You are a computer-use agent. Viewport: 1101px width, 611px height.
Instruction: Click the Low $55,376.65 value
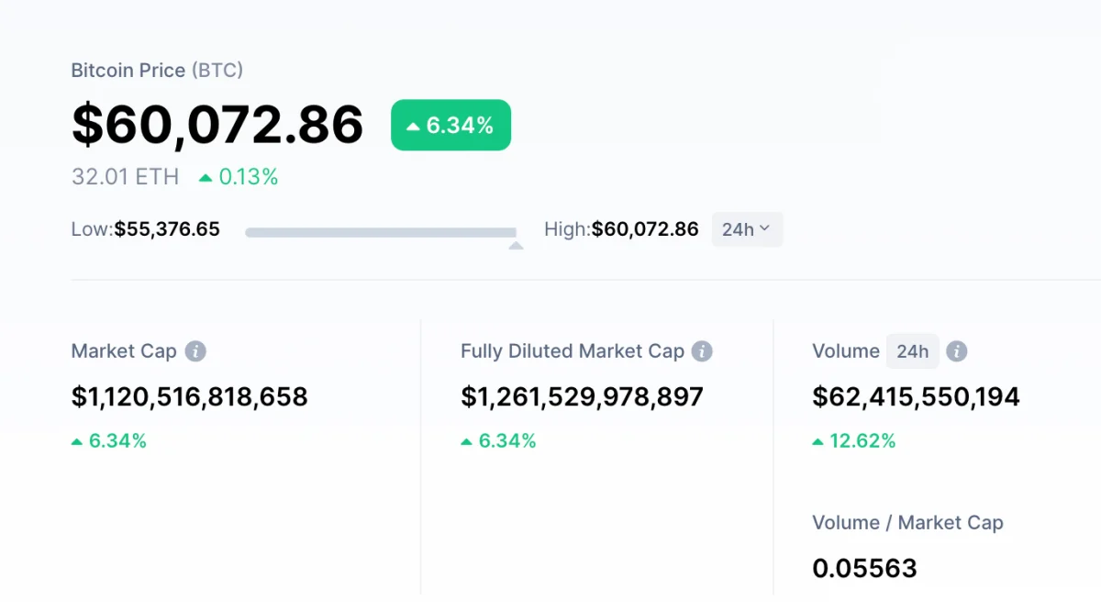pos(167,229)
